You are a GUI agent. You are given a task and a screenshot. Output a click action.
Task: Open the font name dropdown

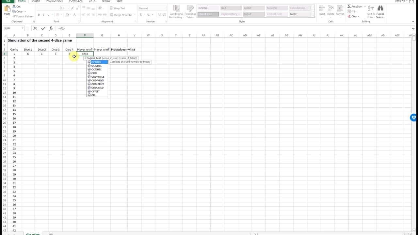pos(59,8)
